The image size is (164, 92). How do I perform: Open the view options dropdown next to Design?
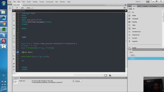pos(33,8)
